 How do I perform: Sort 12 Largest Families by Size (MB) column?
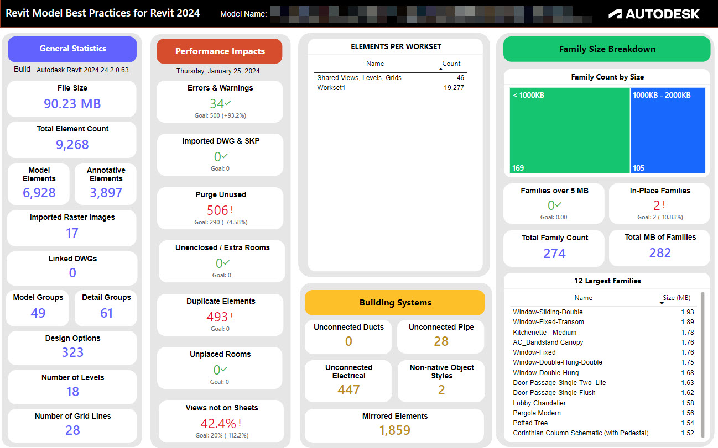677,298
